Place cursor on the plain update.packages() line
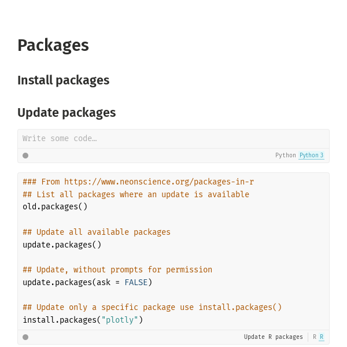Screen dimensions: 347x347 (x=62, y=245)
